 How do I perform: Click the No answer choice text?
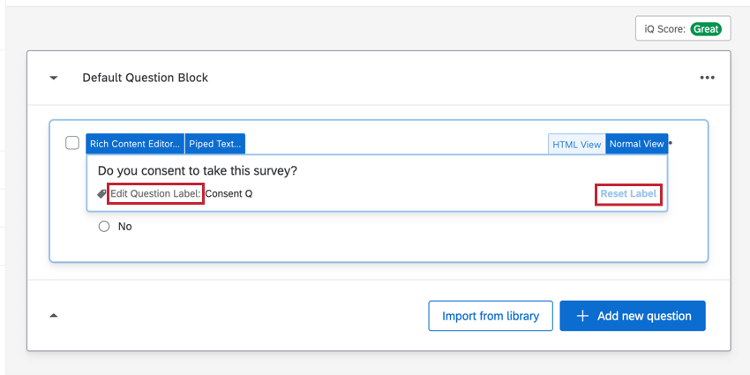[125, 227]
